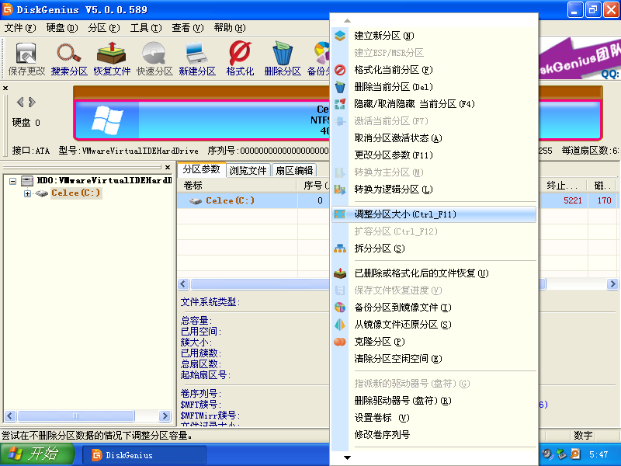
Task: Click the clone partition orange icon
Action: 340,342
